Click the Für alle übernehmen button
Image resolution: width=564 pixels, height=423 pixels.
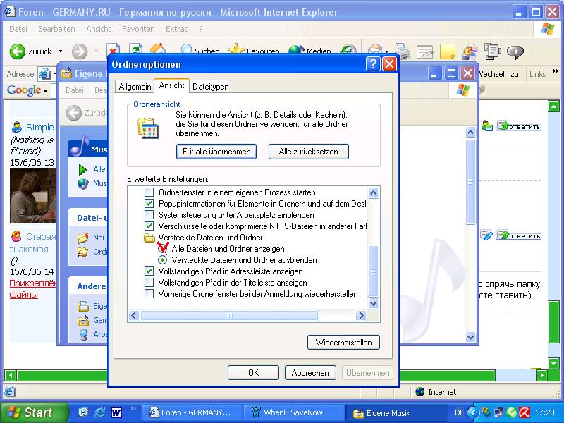tap(216, 152)
